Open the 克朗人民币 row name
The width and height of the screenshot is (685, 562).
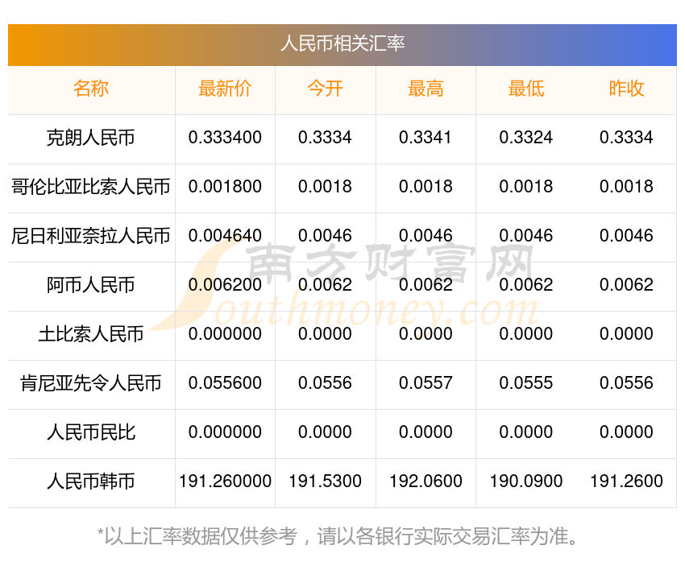91,138
